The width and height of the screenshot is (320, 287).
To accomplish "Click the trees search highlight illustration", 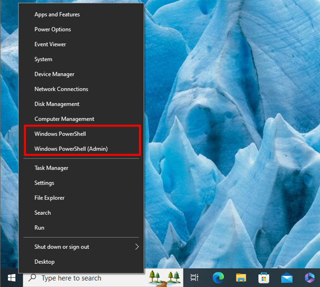I will (164, 278).
